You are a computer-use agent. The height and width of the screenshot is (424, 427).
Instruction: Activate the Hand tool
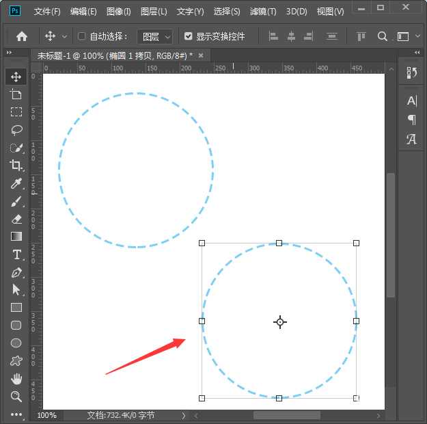[x=16, y=378]
